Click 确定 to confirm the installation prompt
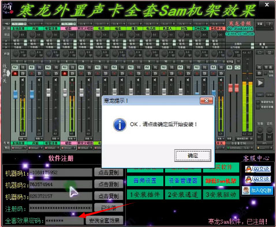Viewport: 276px width, 227px height. pos(193,156)
